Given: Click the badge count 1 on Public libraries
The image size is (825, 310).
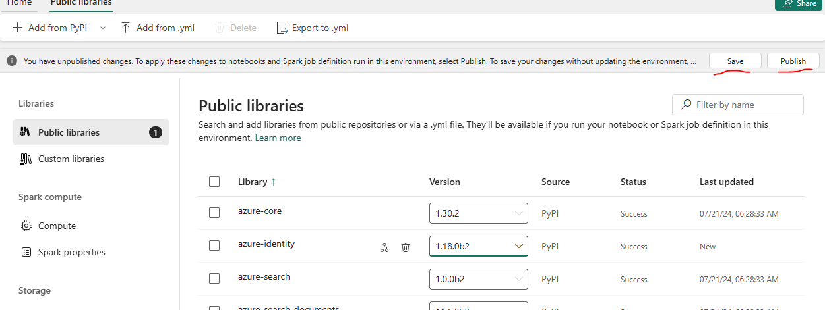Looking at the screenshot, I should point(155,132).
